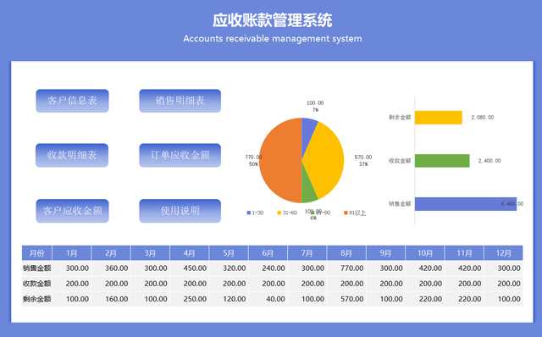Click February remaining cell 160.00

click(111, 299)
